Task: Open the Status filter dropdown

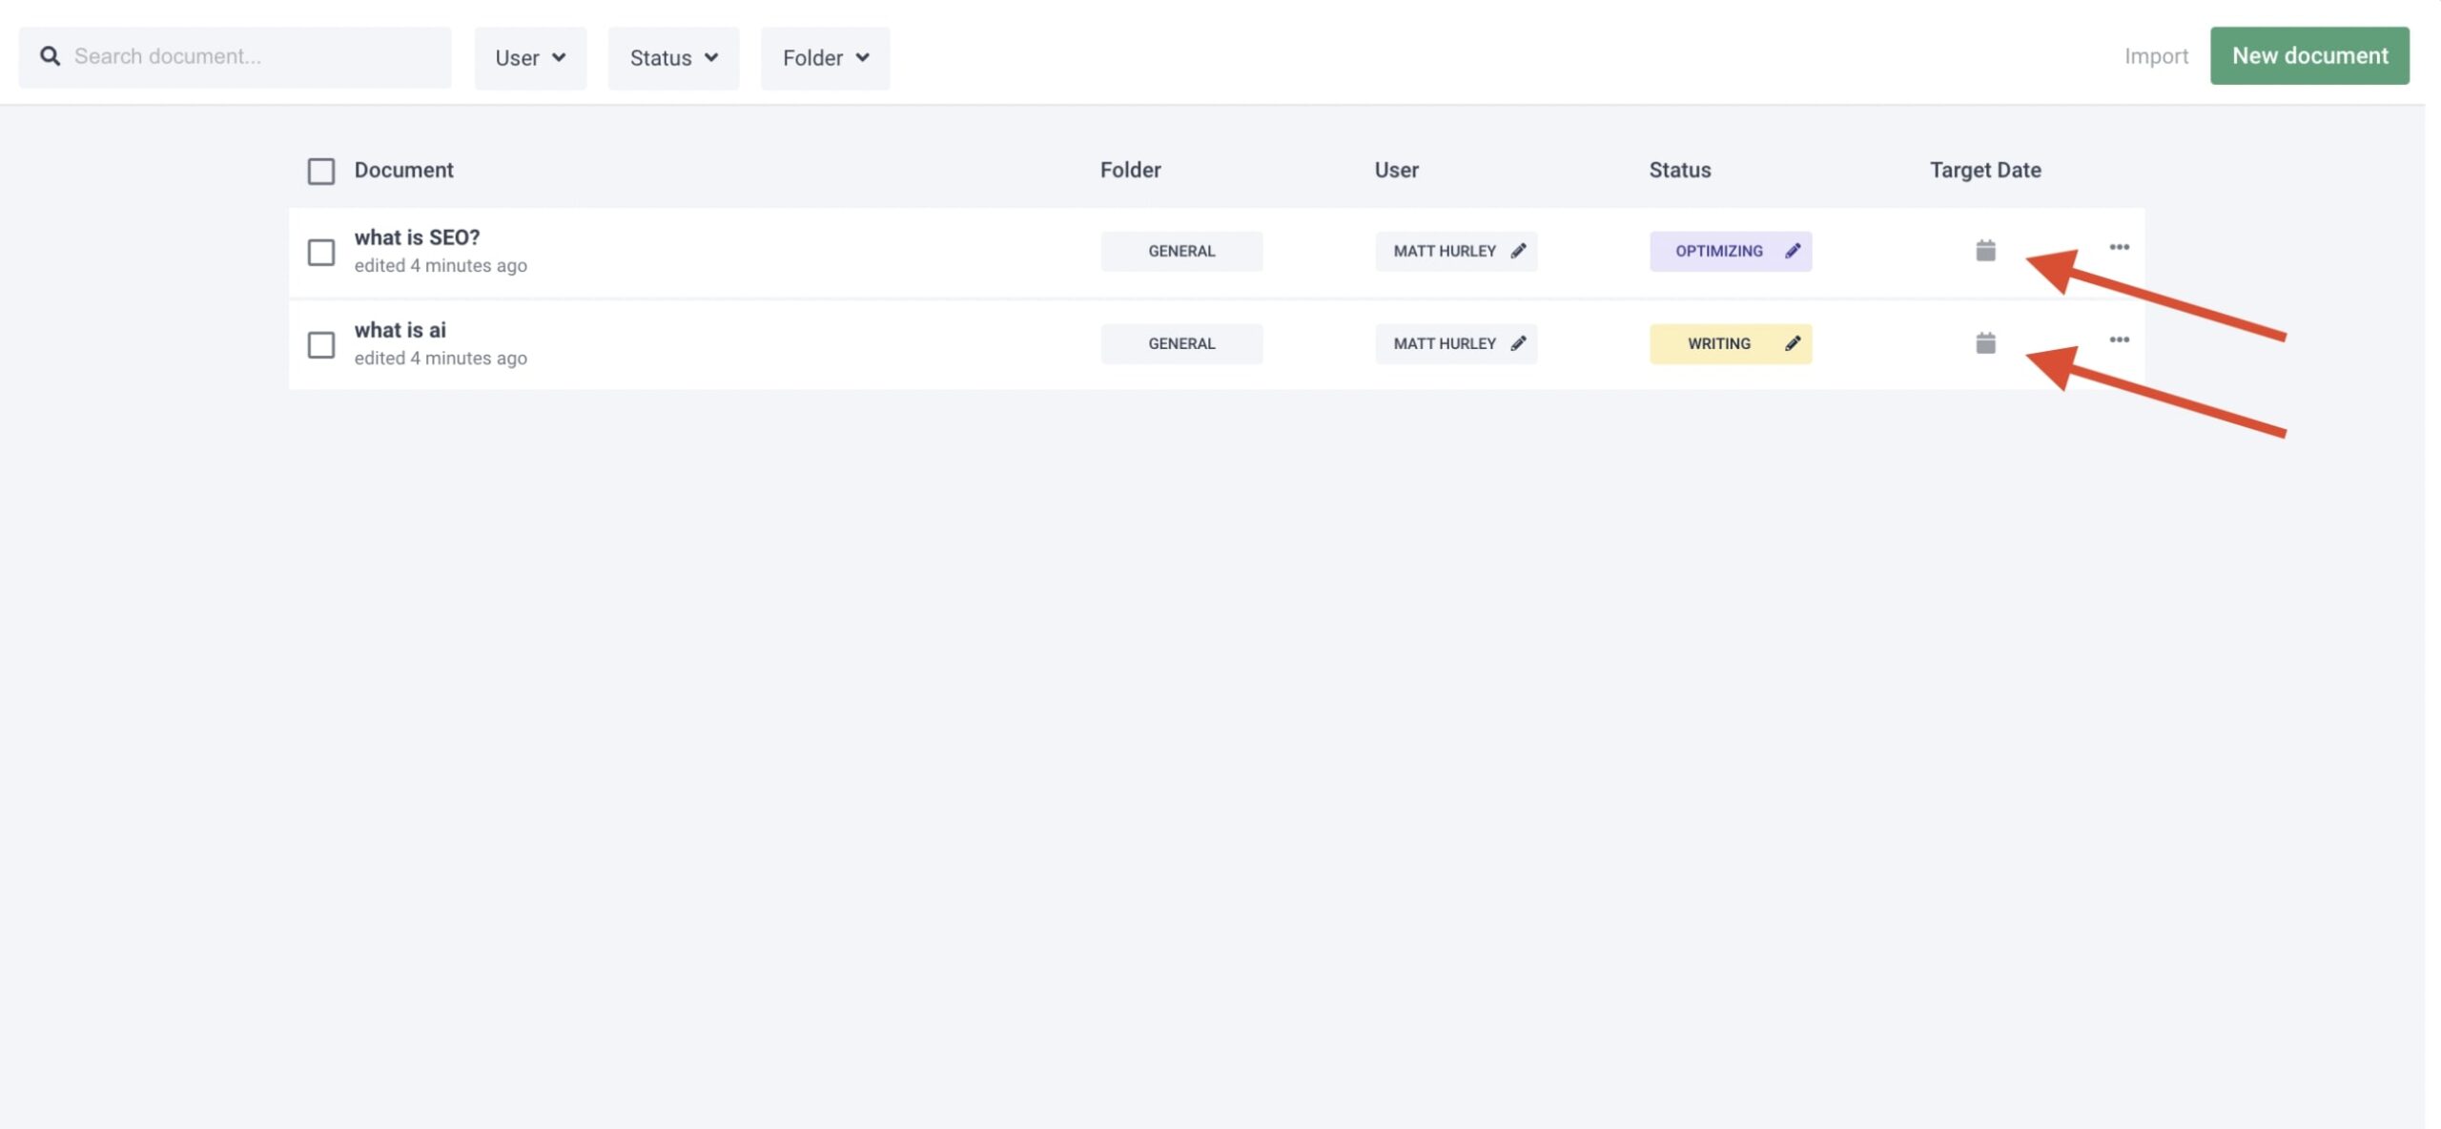Action: (x=673, y=58)
